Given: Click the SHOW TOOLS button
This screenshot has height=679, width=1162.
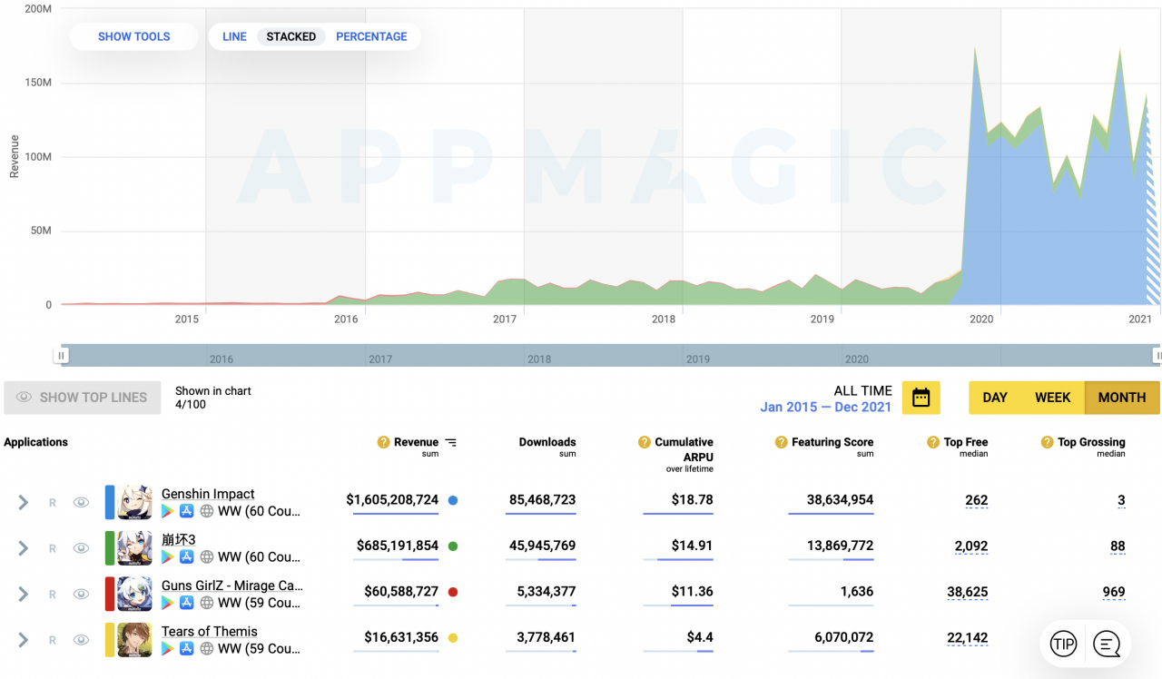Looking at the screenshot, I should coord(134,36).
